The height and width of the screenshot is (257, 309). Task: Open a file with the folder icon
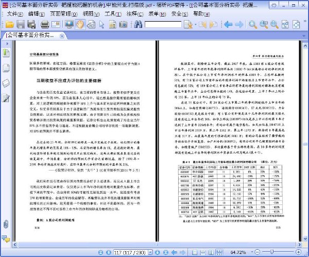tap(9, 24)
